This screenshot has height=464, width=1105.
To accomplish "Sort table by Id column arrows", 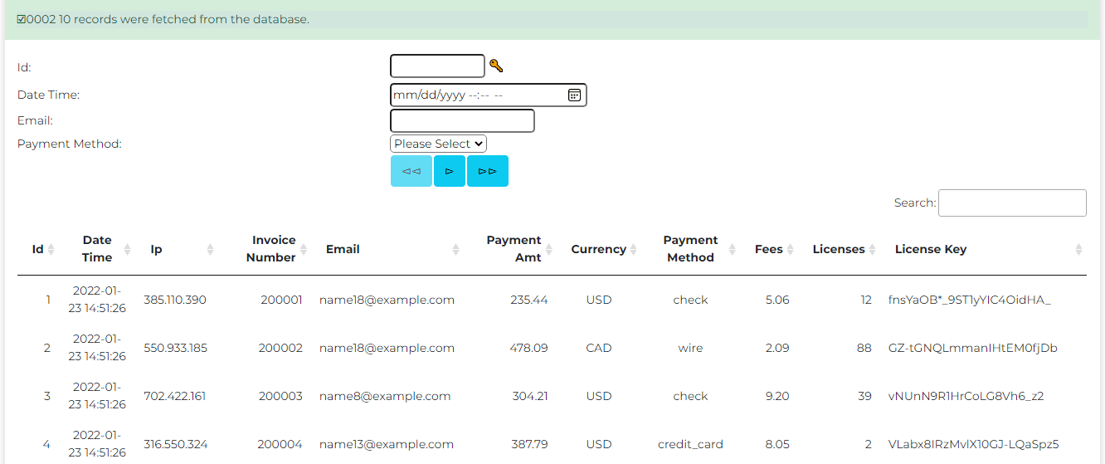I will (51, 250).
